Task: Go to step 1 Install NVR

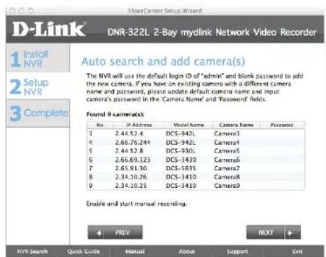Action: tap(38, 58)
